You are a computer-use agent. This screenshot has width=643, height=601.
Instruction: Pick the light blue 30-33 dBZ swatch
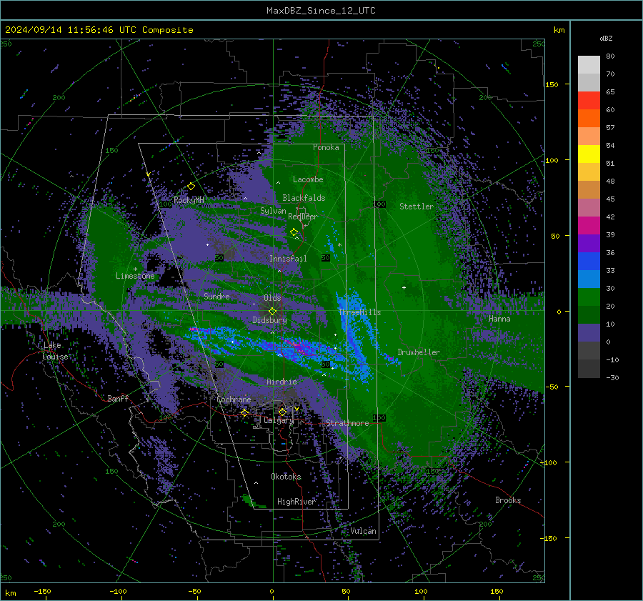589,279
